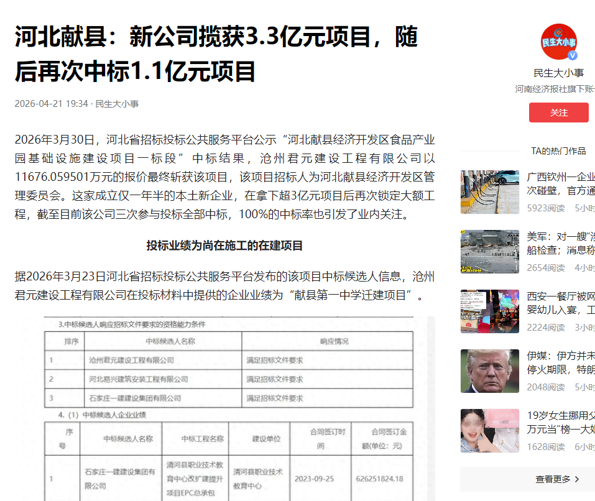The height and width of the screenshot is (501, 595).
Task: Open the 伊媒：伊方并未 article title
Action: click(x=561, y=362)
